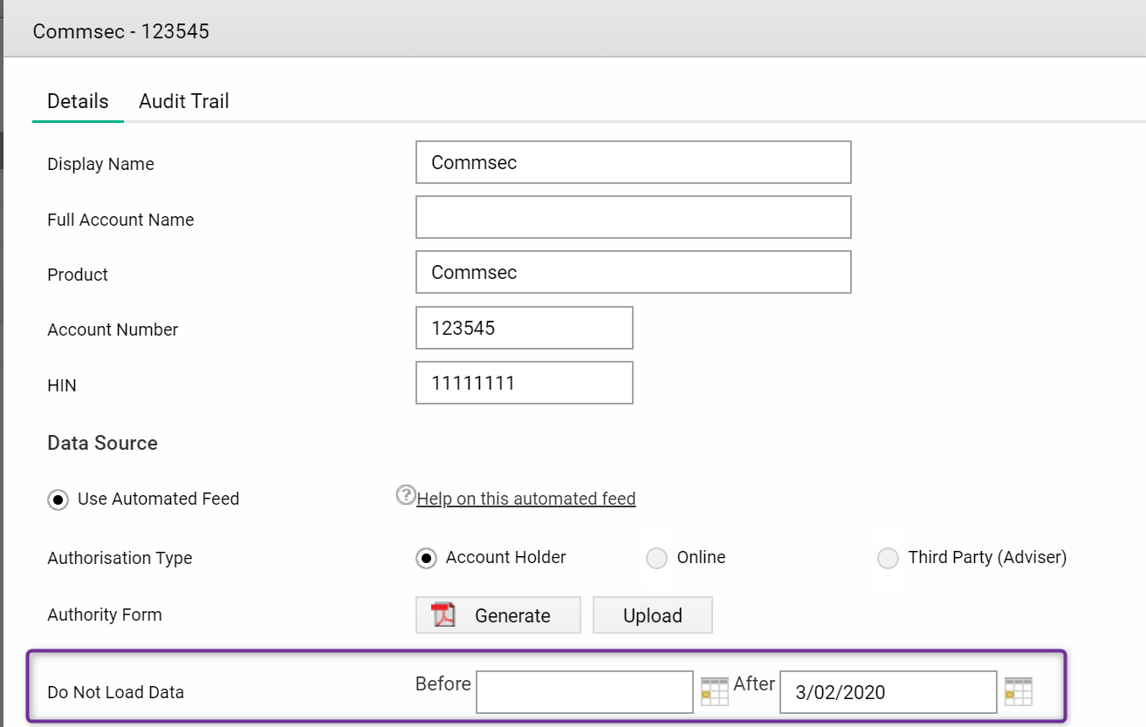Choose Online authorisation type

click(x=656, y=558)
